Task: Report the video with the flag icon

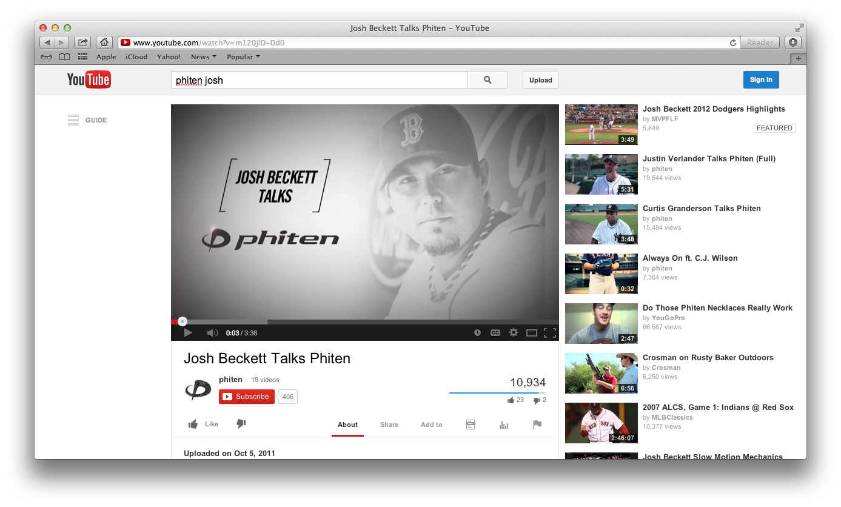Action: 537,425
